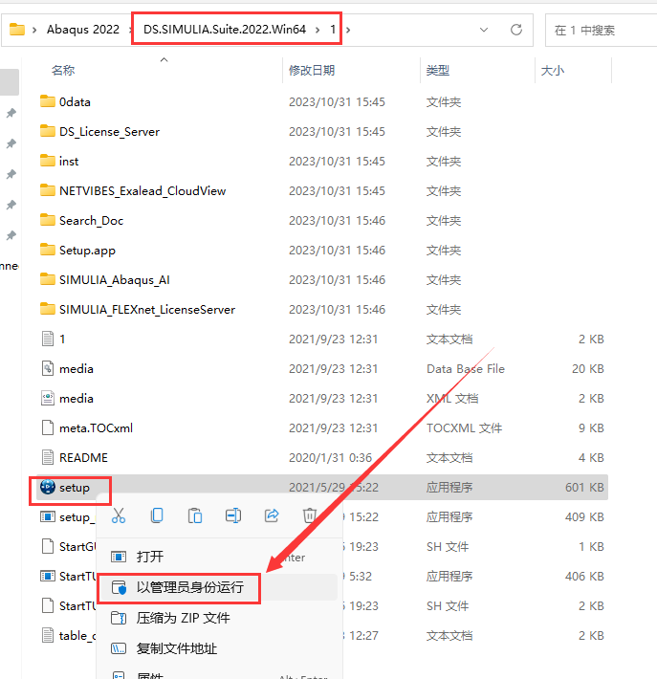
Task: Sort by the 类型 column header
Action: click(x=437, y=70)
